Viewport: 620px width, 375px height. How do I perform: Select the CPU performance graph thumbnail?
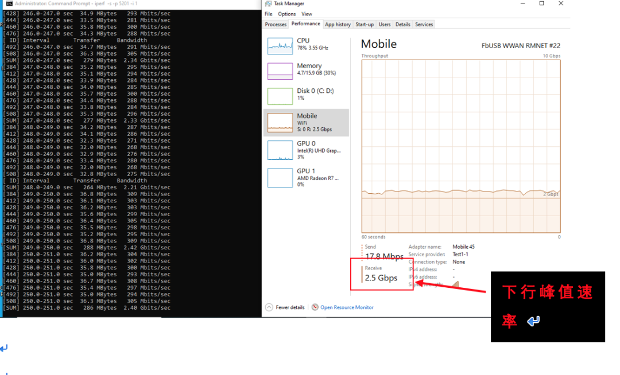tap(280, 46)
